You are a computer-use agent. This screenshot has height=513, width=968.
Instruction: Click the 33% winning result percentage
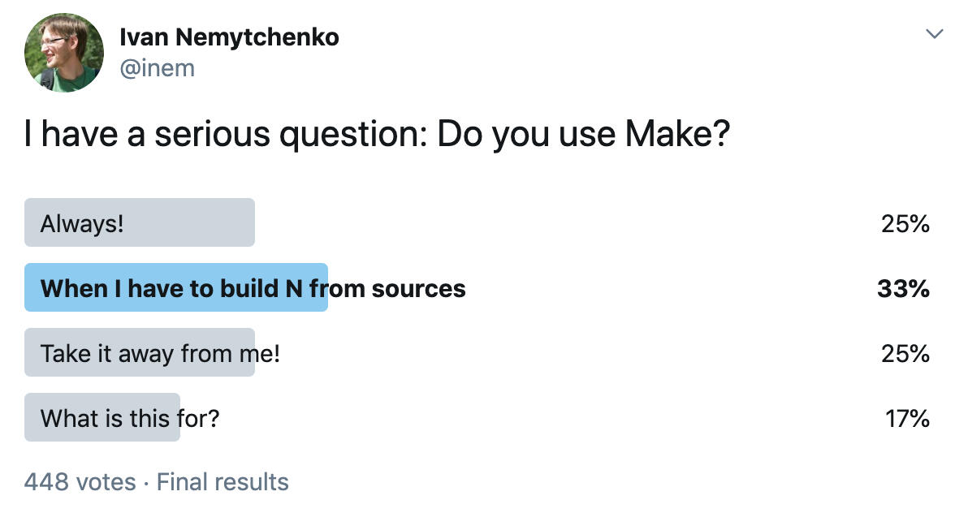[903, 288]
